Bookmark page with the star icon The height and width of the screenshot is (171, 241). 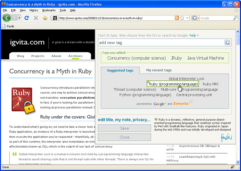coord(182,18)
